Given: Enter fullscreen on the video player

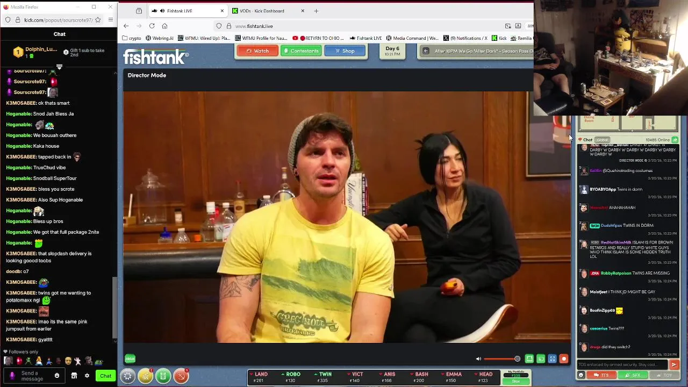Looking at the screenshot, I should (x=552, y=359).
